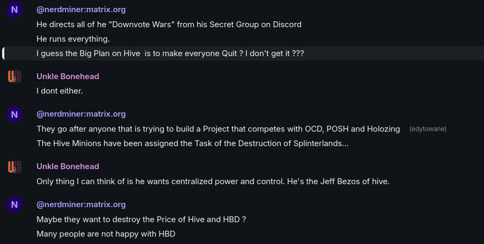Select the "Downvote Wars" Secret Group message
The width and height of the screenshot is (484, 244).
(x=169, y=25)
